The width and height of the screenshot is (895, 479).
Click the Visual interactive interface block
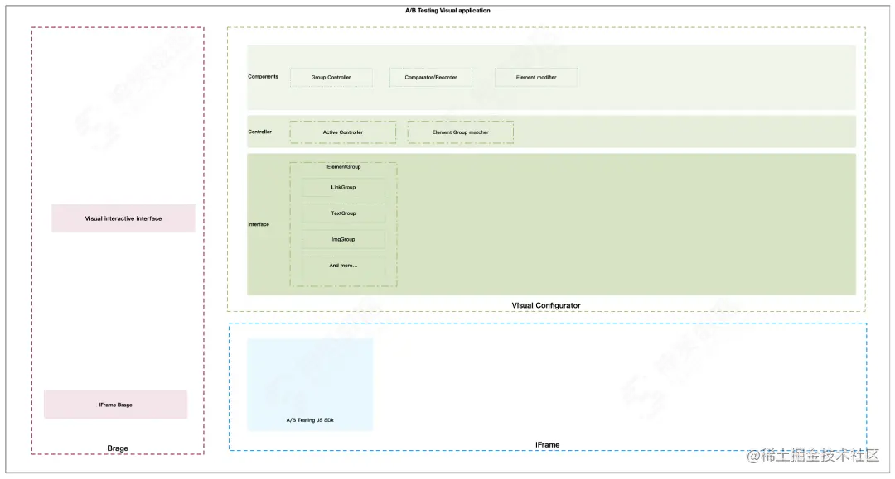[123, 218]
